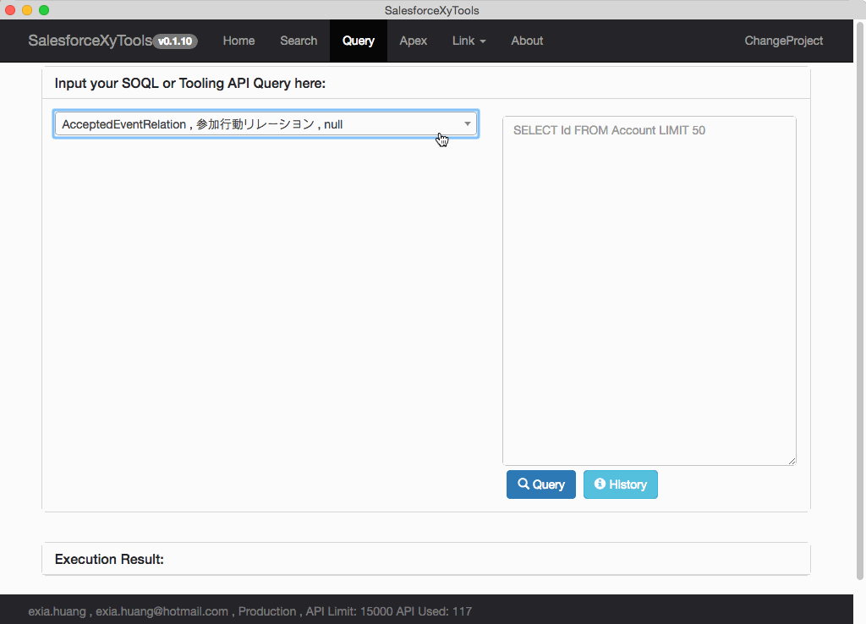Viewport: 866px width, 624px height.
Task: Open the Home nav item
Action: [x=238, y=41]
